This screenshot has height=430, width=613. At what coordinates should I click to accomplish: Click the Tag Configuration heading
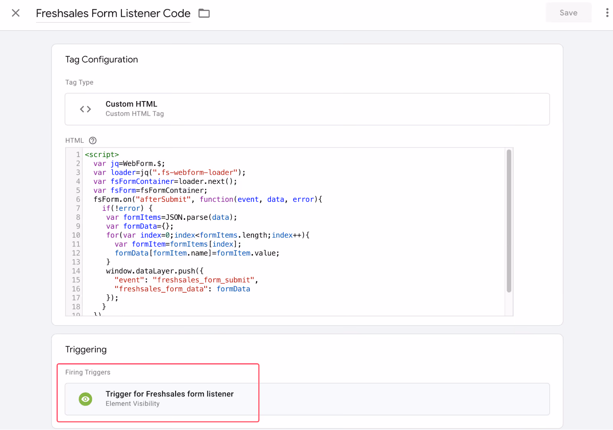tap(102, 60)
